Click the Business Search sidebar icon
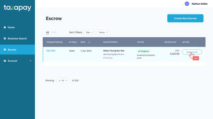 (5, 39)
